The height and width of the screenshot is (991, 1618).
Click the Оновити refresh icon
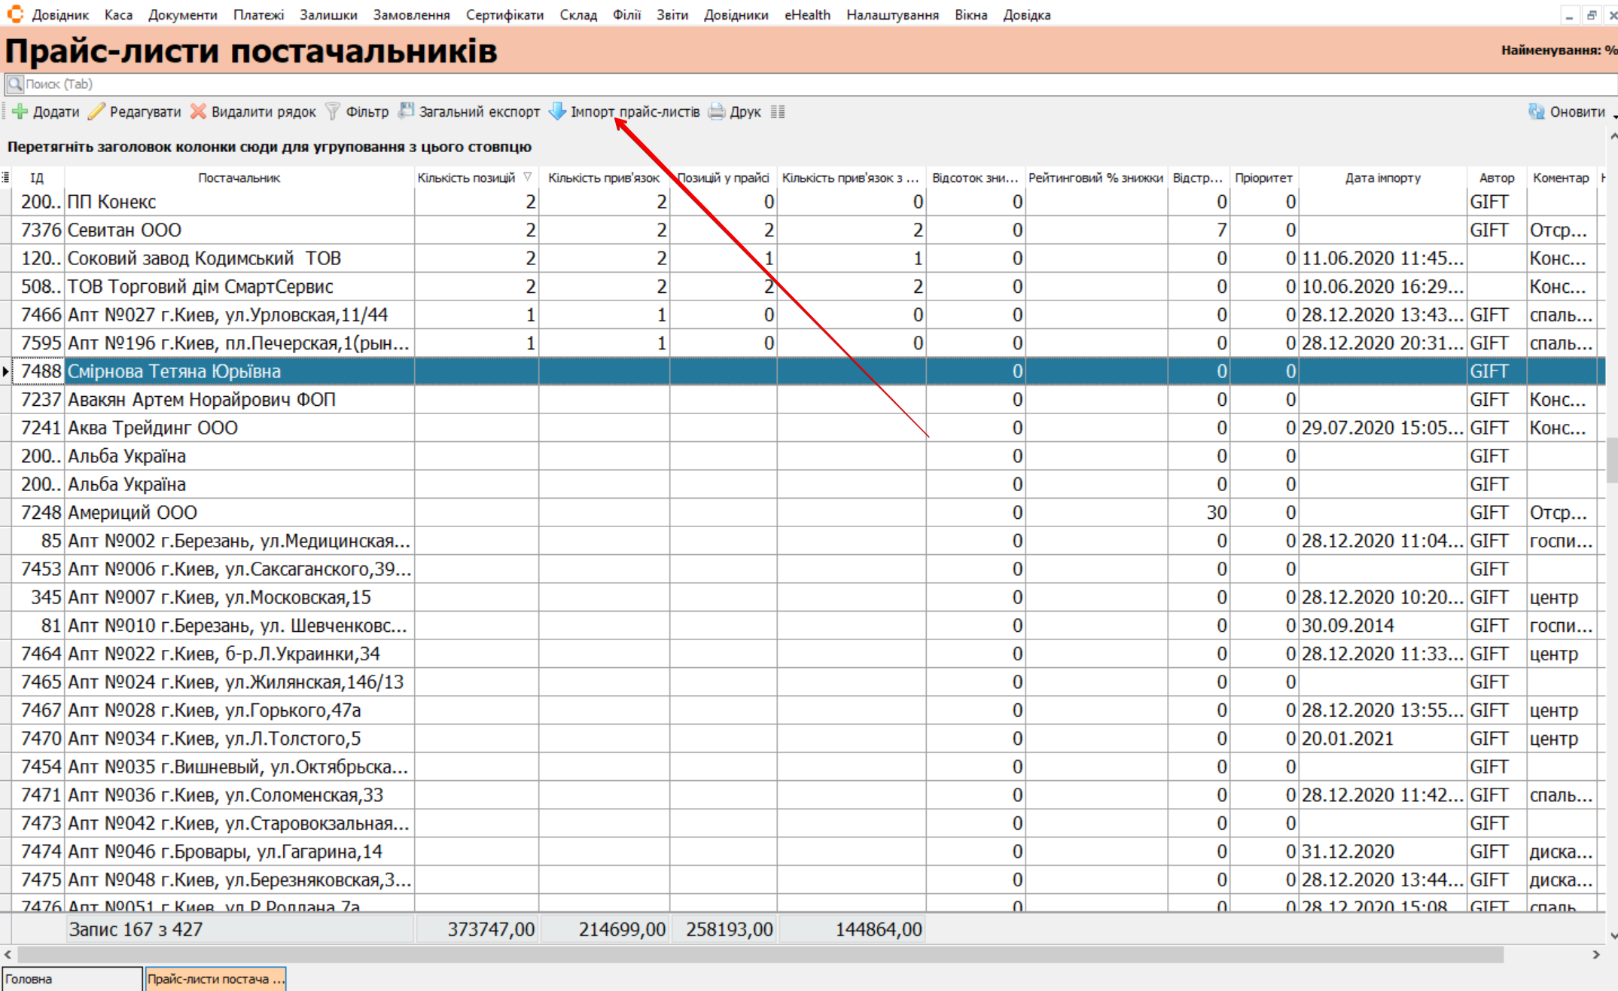[x=1536, y=112]
